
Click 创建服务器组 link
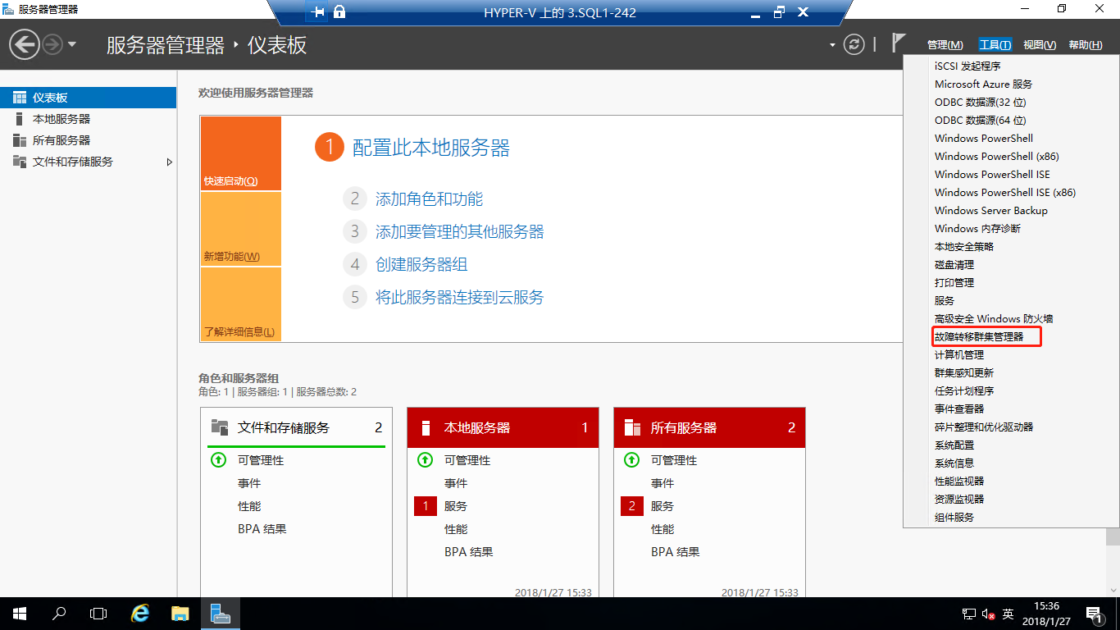tap(421, 264)
